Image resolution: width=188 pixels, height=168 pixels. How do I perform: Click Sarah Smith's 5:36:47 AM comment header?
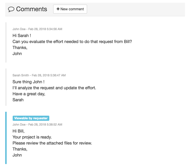(x=39, y=75)
